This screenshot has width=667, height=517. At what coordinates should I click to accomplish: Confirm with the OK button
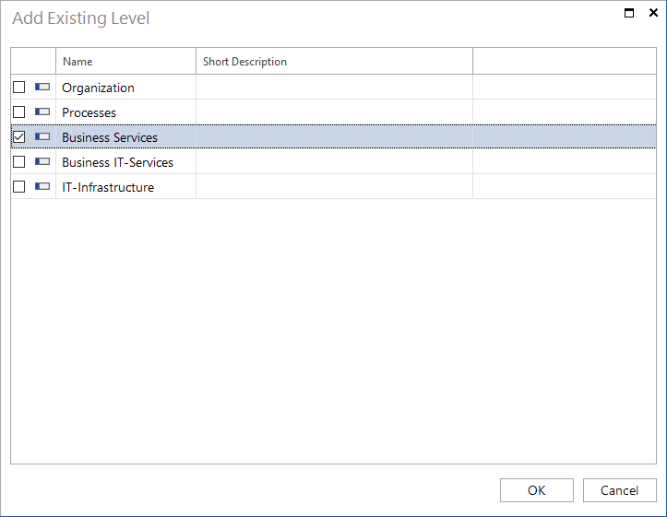point(536,490)
